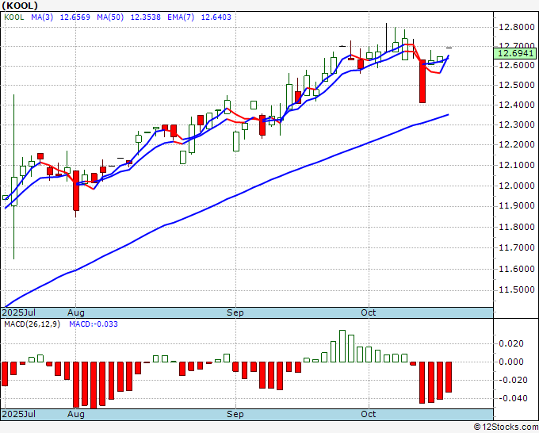This screenshot has height=433, width=539.
Task: Click the EMA(7) legend label
Action: (x=181, y=17)
